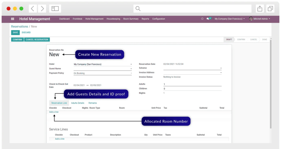Click the Save button
281x149 pixels.
15,32
